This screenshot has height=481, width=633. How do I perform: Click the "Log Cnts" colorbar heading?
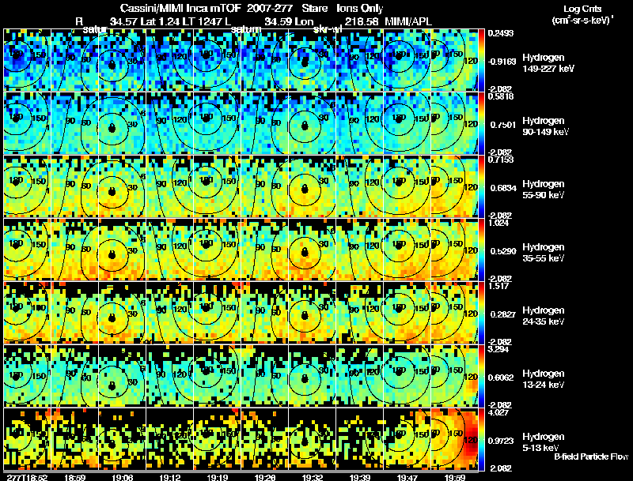(x=582, y=9)
